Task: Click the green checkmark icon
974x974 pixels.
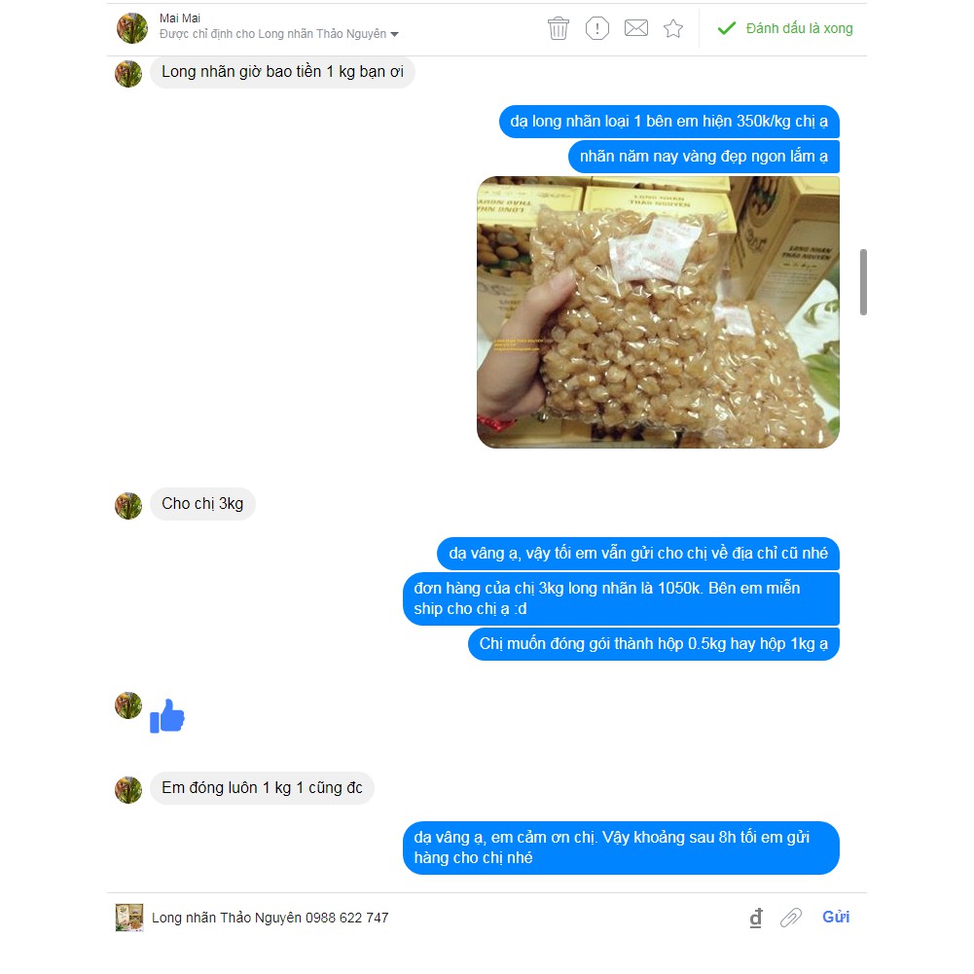Action: pos(726,28)
